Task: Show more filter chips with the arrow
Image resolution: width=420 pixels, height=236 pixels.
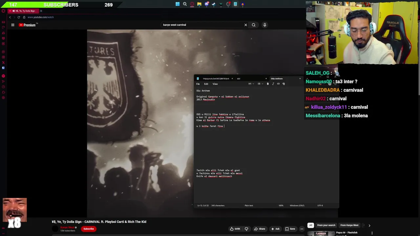Action: (x=369, y=226)
